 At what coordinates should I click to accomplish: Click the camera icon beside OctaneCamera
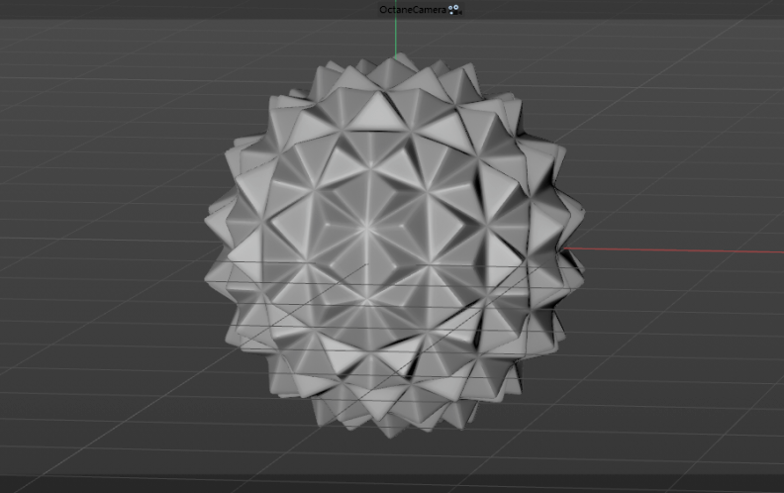point(454,10)
